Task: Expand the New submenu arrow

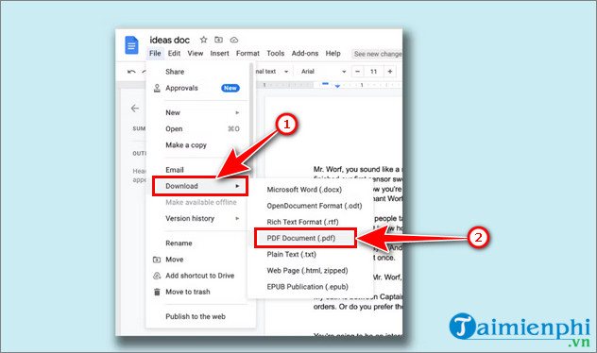Action: [x=237, y=113]
